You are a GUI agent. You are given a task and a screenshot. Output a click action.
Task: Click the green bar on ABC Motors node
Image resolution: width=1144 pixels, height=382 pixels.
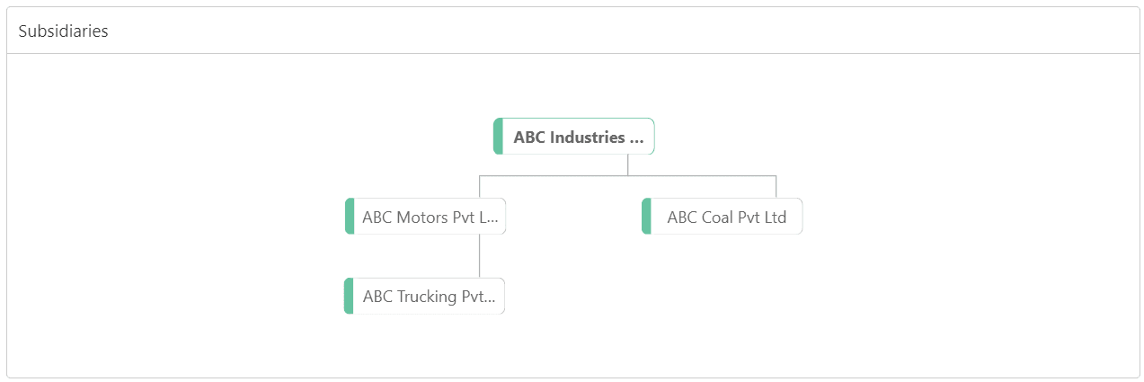point(350,217)
